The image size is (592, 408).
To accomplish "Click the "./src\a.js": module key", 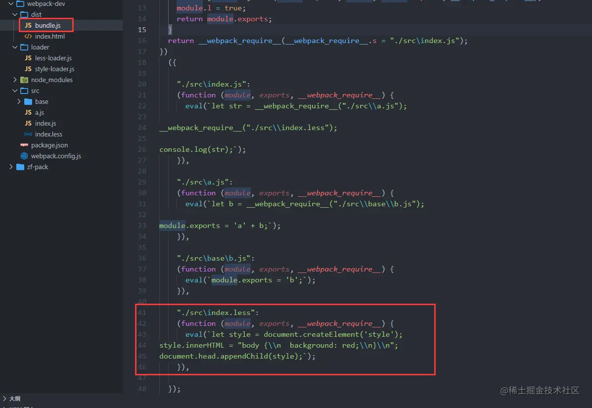I will [205, 182].
